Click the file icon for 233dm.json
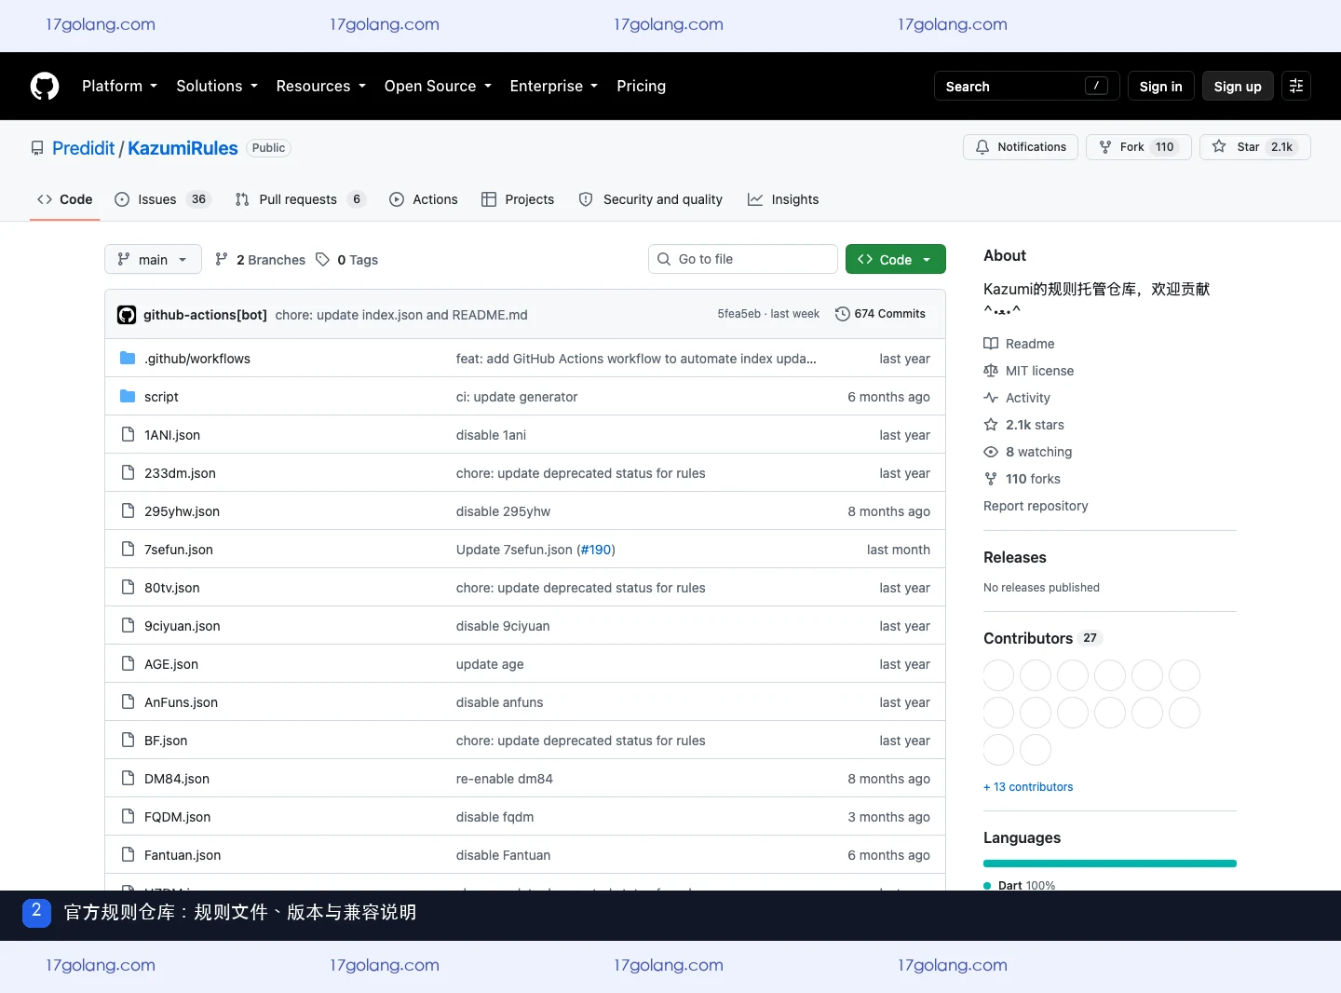Screen dimensions: 1341x993 [x=128, y=473]
